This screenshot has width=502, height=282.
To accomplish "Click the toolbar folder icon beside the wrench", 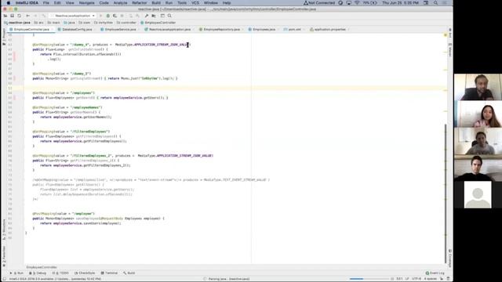I will [154, 16].
